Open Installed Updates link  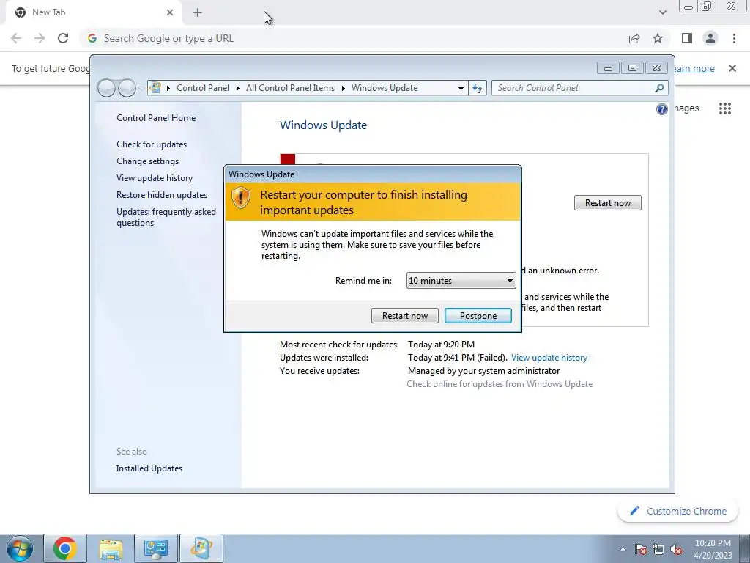click(x=149, y=468)
